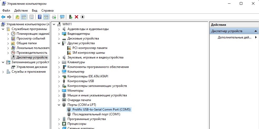Image resolution: width=259 pixels, height=129 pixels.
Task: Open Дополнительные действия in the actions pane
Action: coord(234,37)
